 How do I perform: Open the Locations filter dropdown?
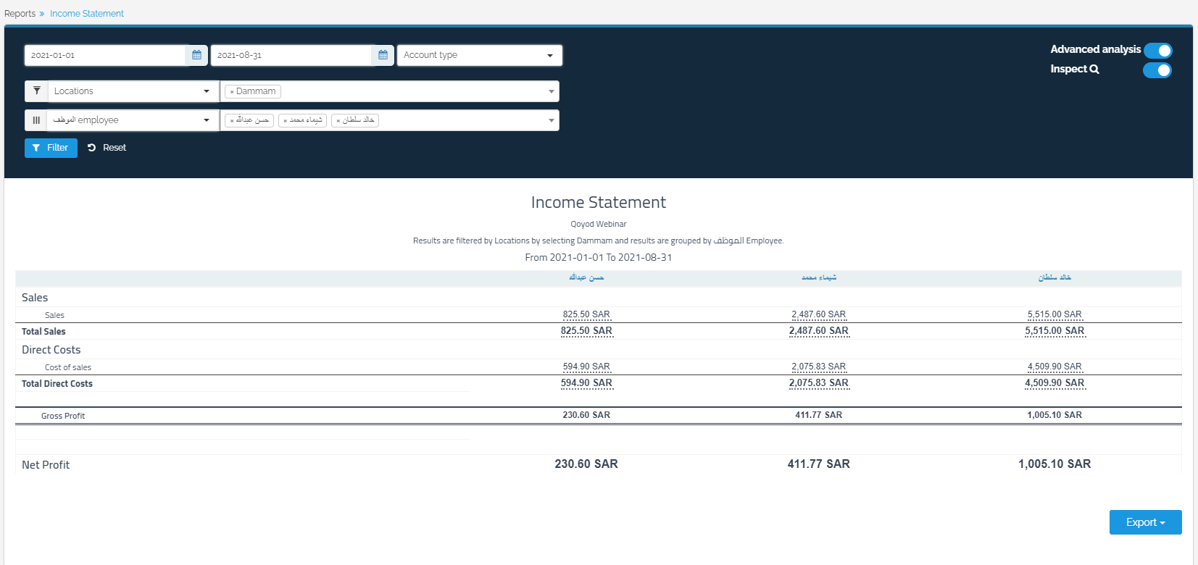tap(132, 91)
